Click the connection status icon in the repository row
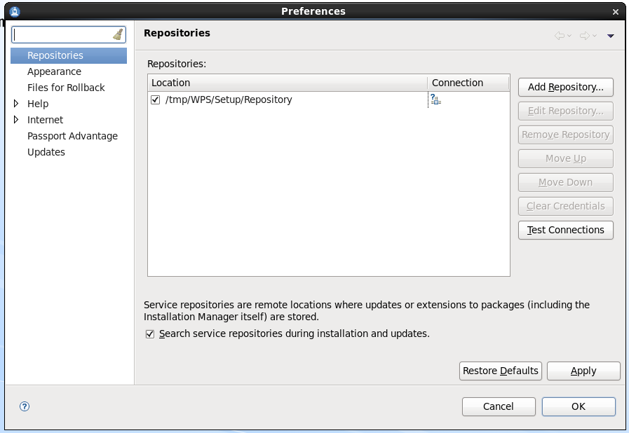629x433 pixels. (435, 100)
